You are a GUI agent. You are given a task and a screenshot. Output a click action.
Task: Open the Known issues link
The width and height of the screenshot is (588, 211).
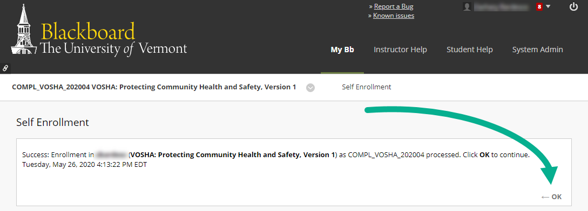click(394, 16)
